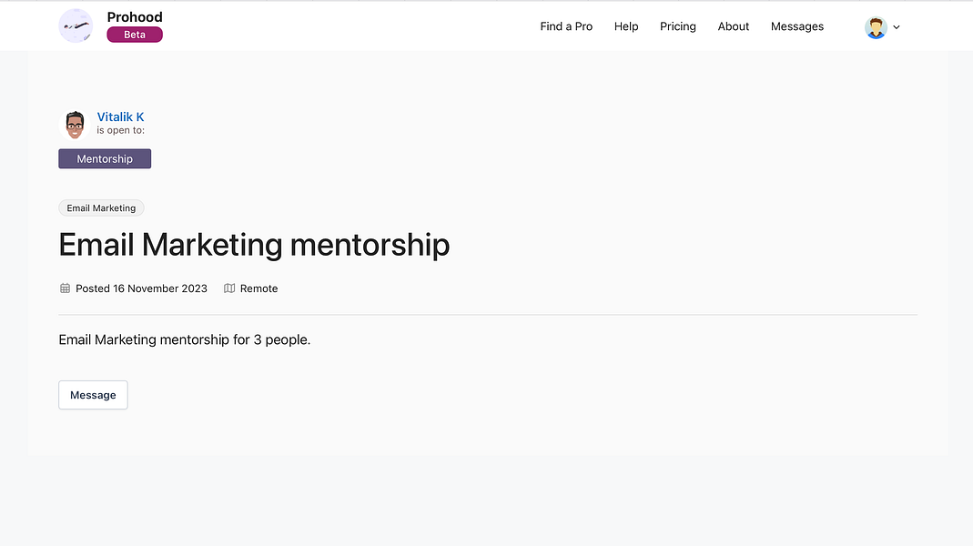Image resolution: width=973 pixels, height=546 pixels.
Task: Click the Posted 16 November 2023 text
Action: coord(141,288)
